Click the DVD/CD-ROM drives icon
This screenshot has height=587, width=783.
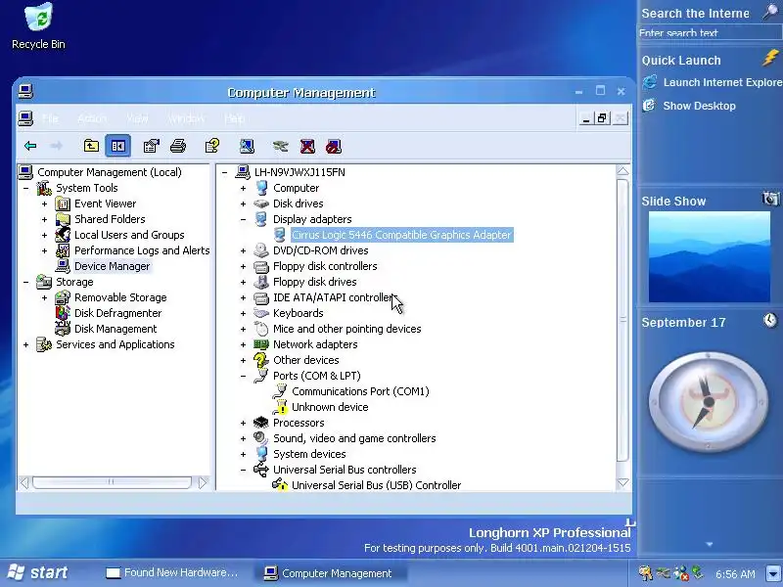pos(261,250)
